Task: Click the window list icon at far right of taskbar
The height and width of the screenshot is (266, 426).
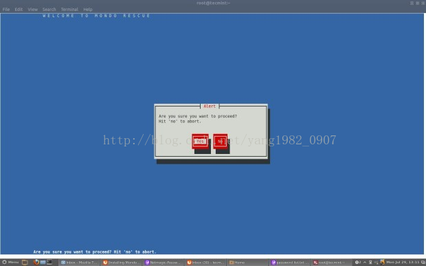Action: 423,262
